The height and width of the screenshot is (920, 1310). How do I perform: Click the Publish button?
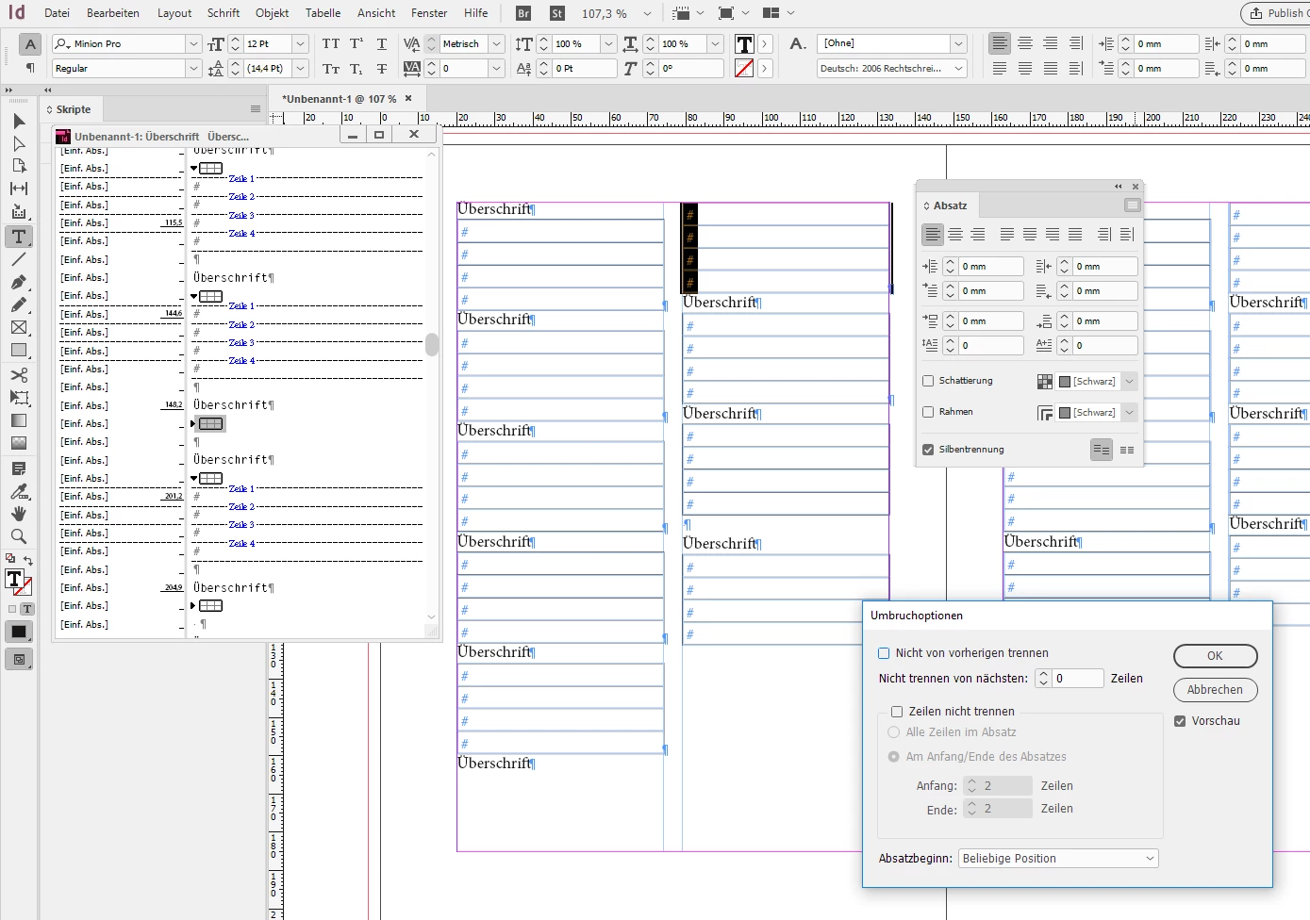(1276, 13)
